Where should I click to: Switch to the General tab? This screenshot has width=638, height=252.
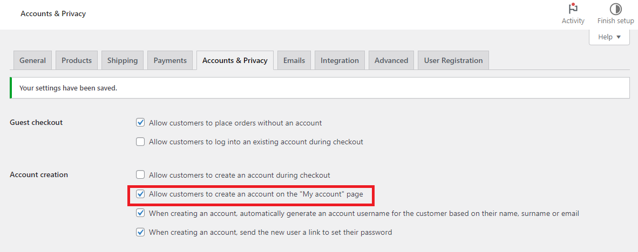tap(32, 60)
